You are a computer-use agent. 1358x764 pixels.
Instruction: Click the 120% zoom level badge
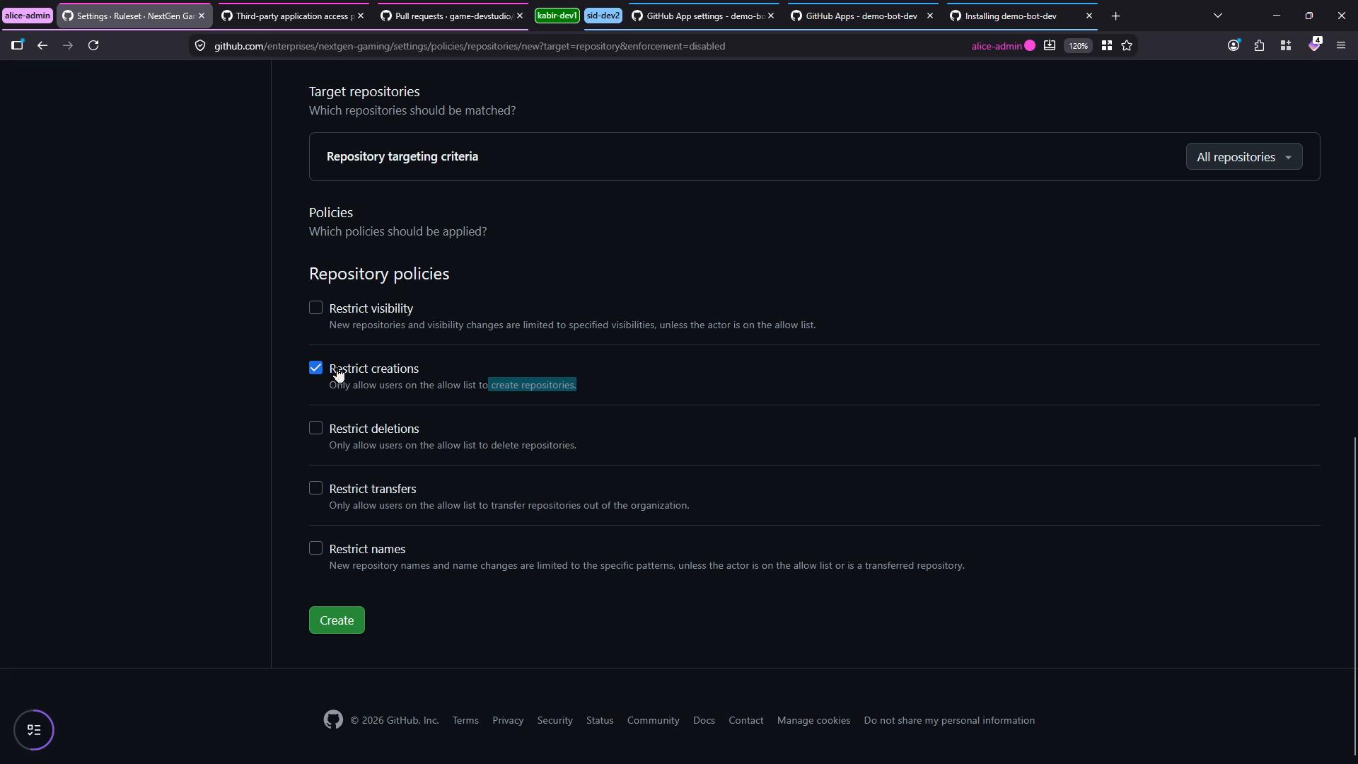(x=1078, y=46)
